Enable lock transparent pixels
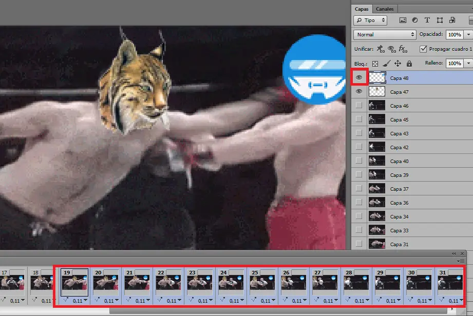Screen dimensions: 473x316 [375, 65]
